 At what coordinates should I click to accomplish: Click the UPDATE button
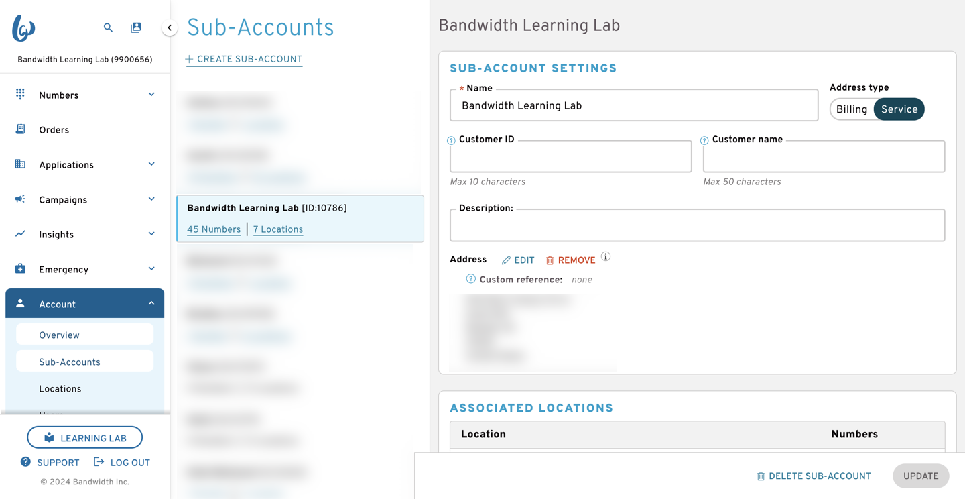click(x=921, y=476)
